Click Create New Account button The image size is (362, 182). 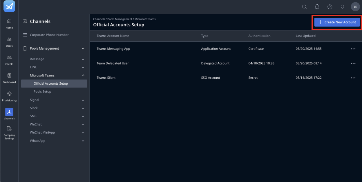(x=337, y=22)
